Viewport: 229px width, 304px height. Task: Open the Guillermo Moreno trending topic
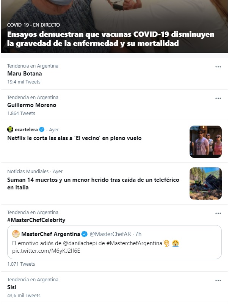32,105
